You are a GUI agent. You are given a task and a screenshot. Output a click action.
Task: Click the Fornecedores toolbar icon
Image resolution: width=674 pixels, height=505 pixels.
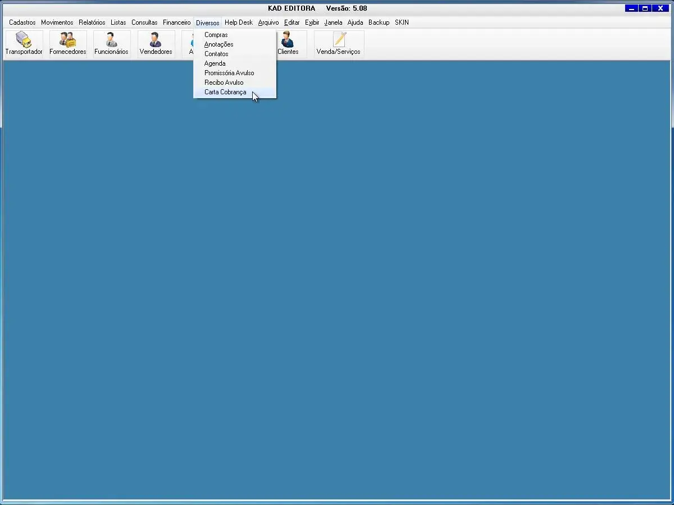[x=67, y=44]
